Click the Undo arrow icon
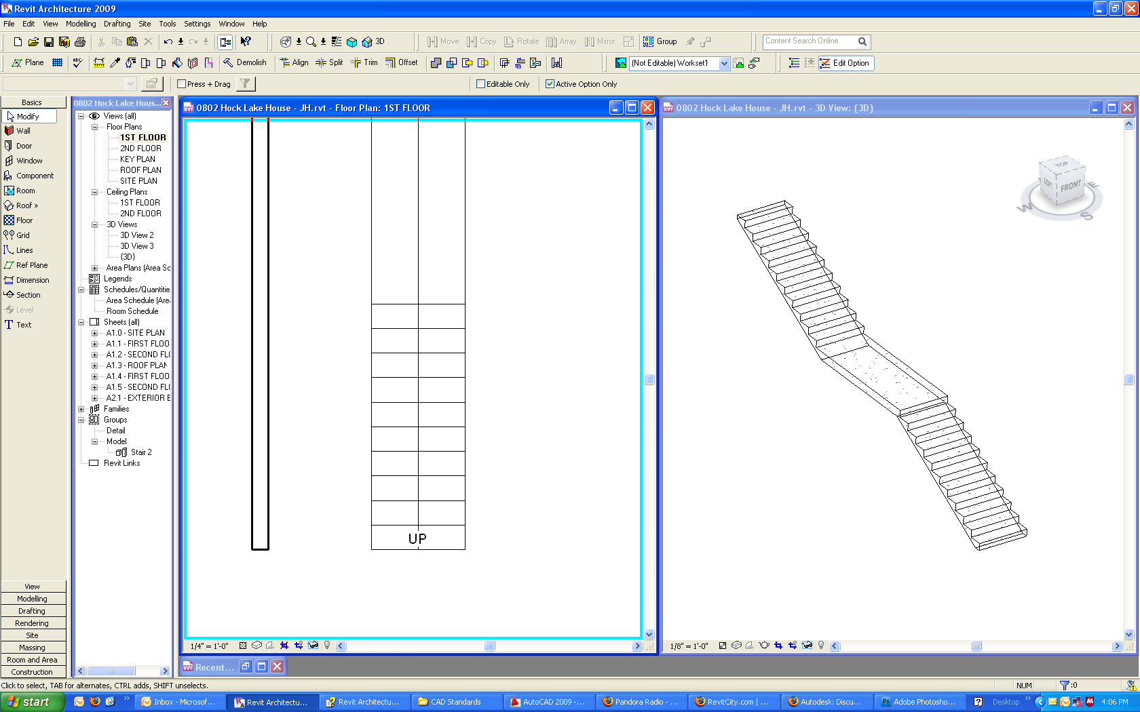The width and height of the screenshot is (1140, 712). tap(168, 42)
